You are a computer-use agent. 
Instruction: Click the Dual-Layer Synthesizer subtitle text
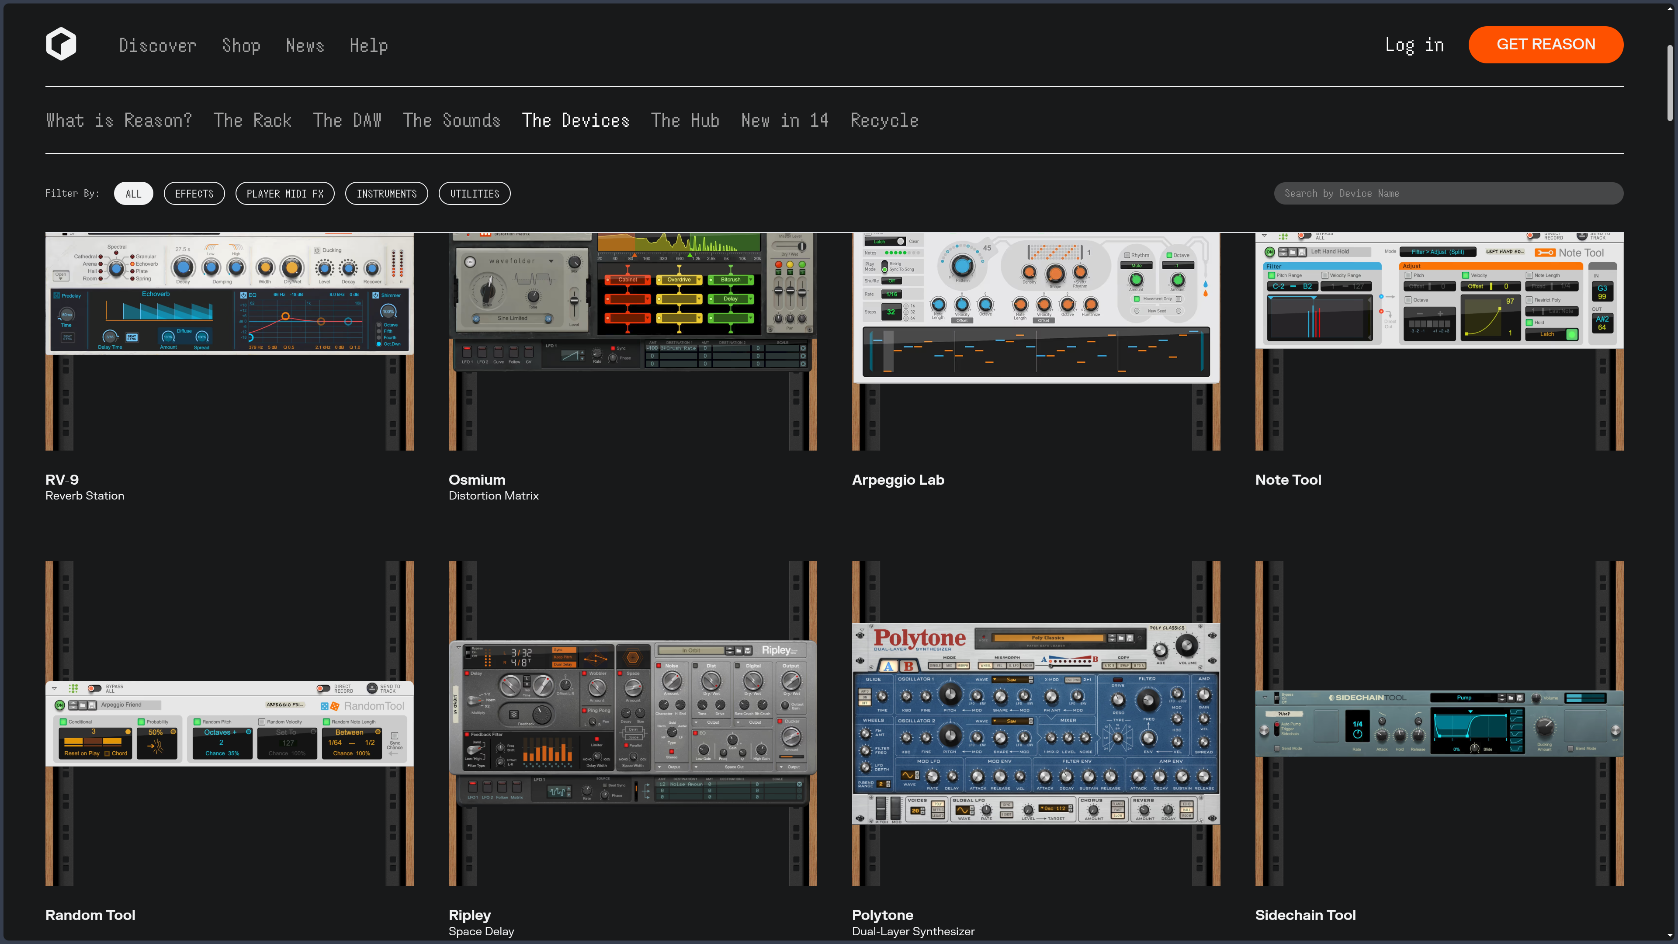[x=912, y=932]
